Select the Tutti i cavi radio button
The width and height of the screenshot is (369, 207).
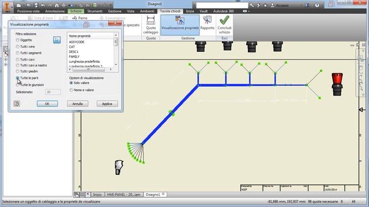pyautogui.click(x=17, y=60)
